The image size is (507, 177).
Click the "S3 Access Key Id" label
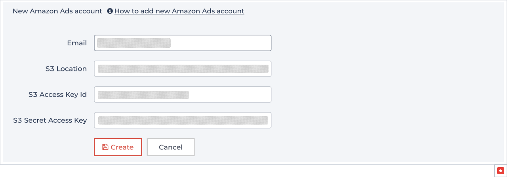tap(57, 95)
